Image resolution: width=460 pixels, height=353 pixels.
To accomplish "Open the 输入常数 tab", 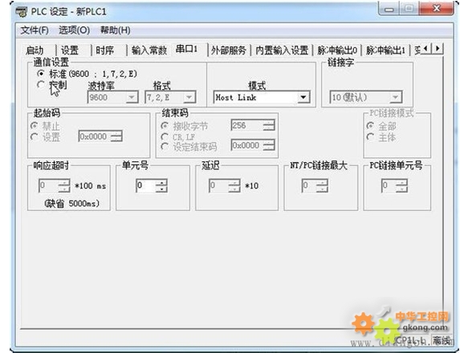I will 149,50.
